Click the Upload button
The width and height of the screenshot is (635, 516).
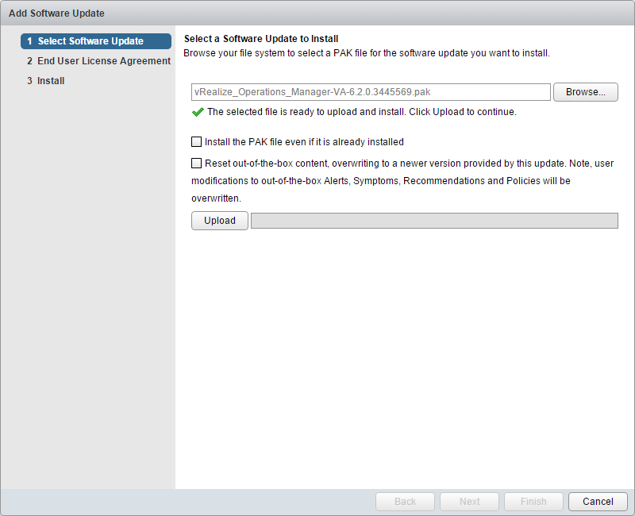220,221
